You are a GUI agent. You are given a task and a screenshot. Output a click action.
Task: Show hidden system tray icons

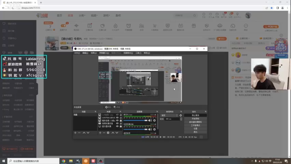point(252,161)
